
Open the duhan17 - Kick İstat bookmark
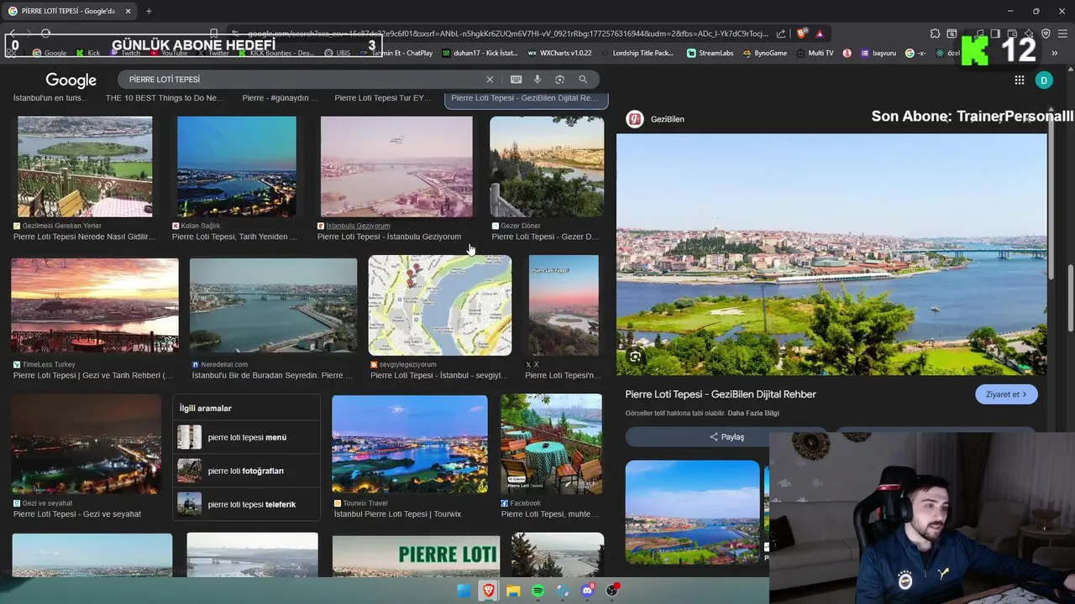pyautogui.click(x=479, y=53)
